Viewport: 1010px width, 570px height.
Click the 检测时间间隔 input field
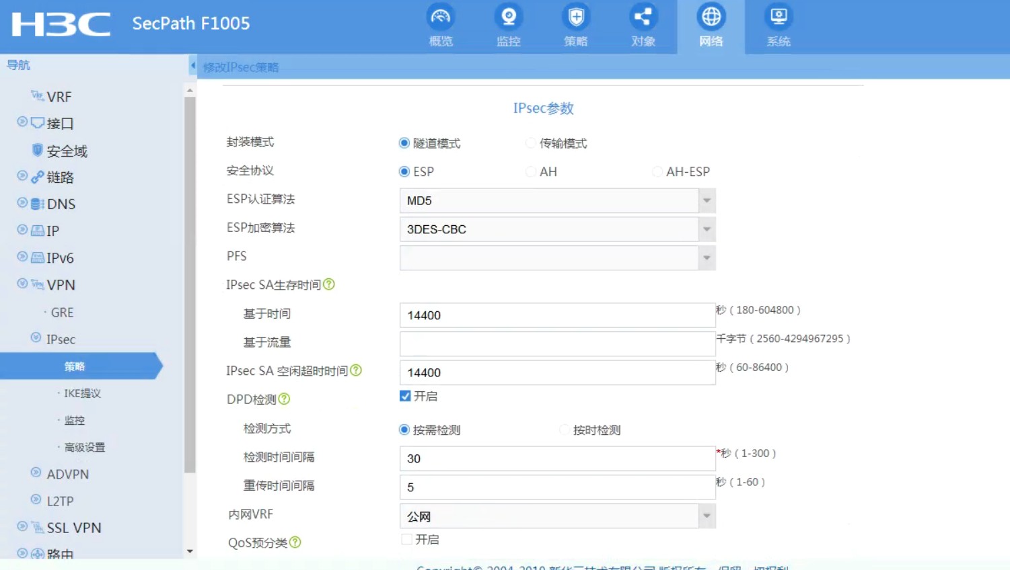[557, 458]
